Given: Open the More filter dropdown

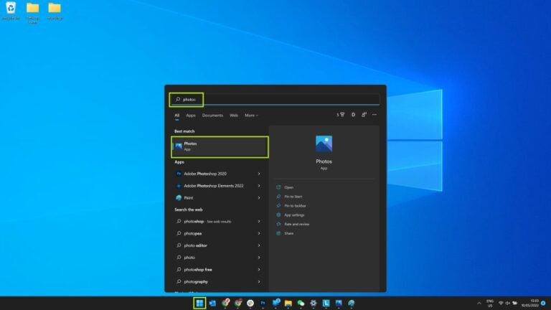Looking at the screenshot, I should [251, 116].
